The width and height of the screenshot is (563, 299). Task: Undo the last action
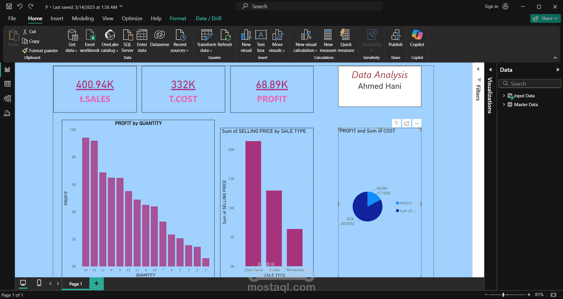tap(20, 6)
